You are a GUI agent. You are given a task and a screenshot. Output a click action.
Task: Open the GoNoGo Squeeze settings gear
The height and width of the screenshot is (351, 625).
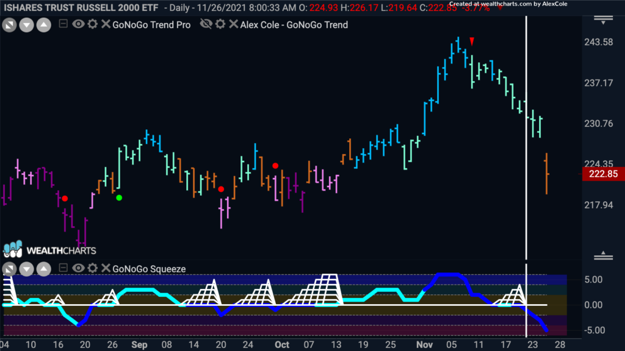[x=93, y=268]
